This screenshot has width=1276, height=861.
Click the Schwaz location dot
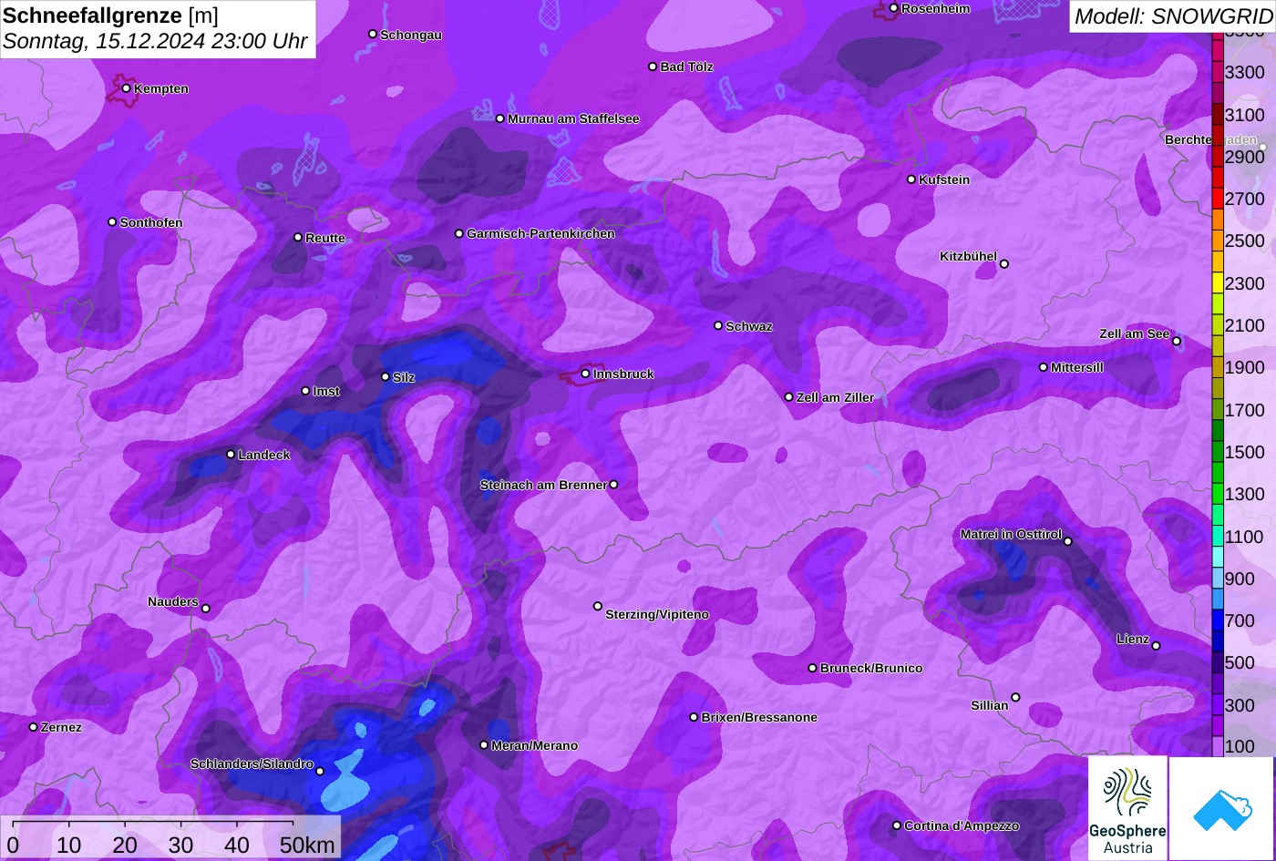718,325
